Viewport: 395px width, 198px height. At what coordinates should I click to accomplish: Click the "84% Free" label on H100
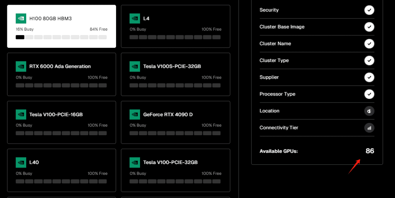point(98,29)
